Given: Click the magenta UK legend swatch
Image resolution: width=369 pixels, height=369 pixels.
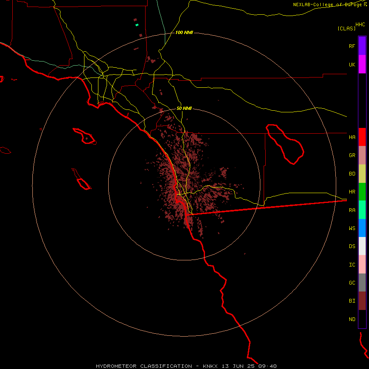Looking at the screenshot, I should [362, 64].
